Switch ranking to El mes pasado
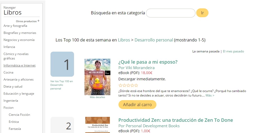 (x=233, y=51)
